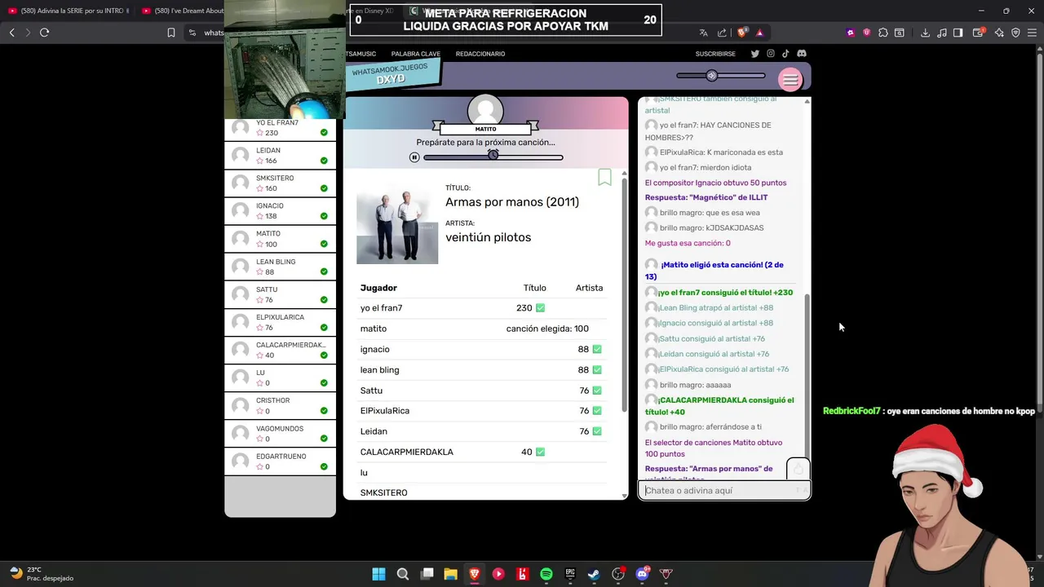Open the browser main menu icon
1044x587 pixels.
1033,33
